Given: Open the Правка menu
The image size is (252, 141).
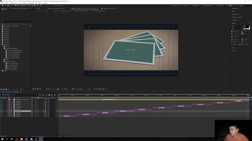Looking at the screenshot, I should [7, 3].
